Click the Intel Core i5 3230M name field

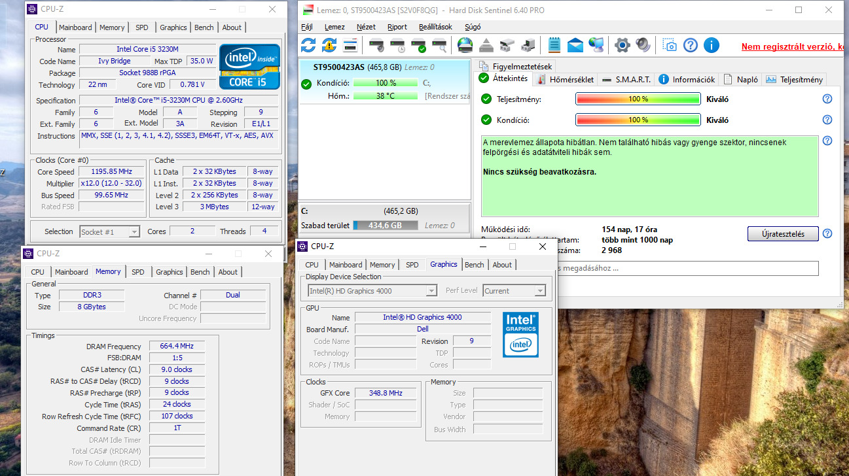pos(147,49)
